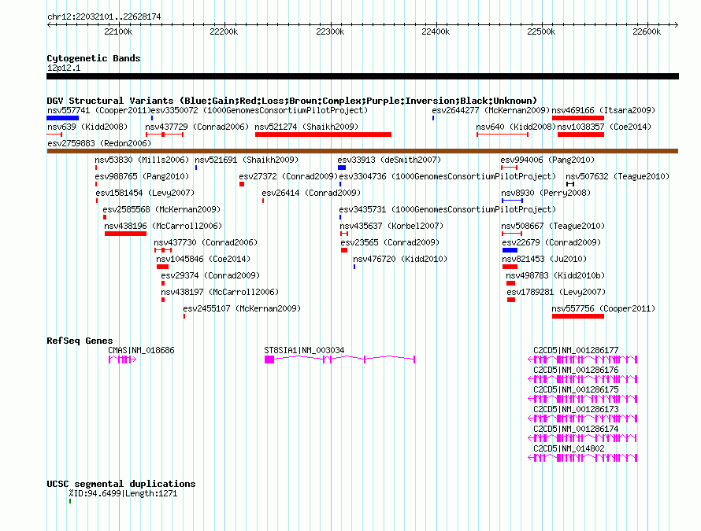
Task: Select the blue nsv557741 gain bar
Action: pos(62,118)
